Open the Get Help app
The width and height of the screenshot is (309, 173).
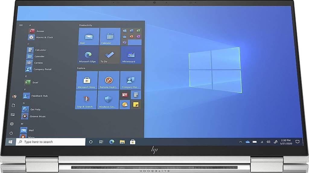31,109
